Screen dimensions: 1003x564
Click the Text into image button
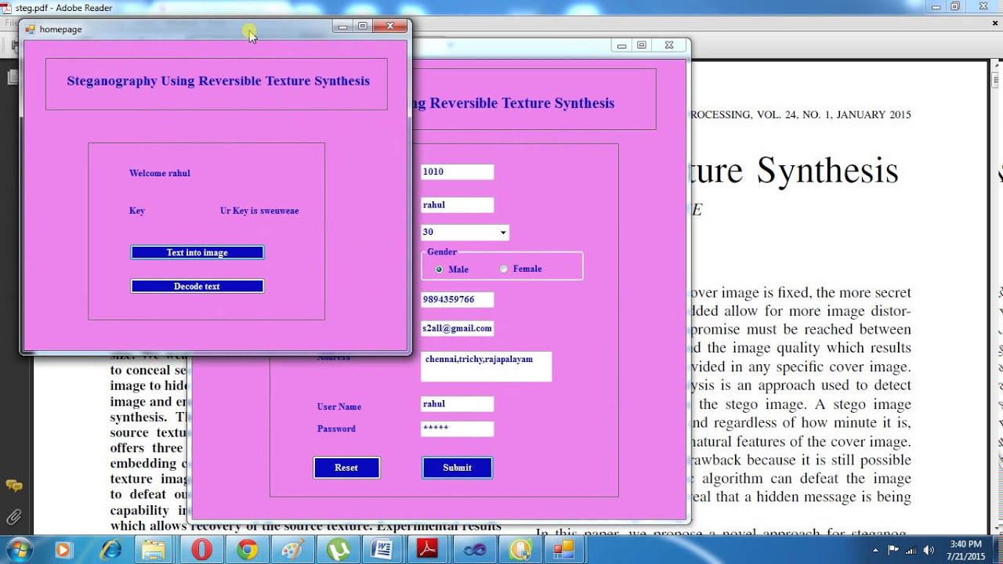click(x=197, y=252)
